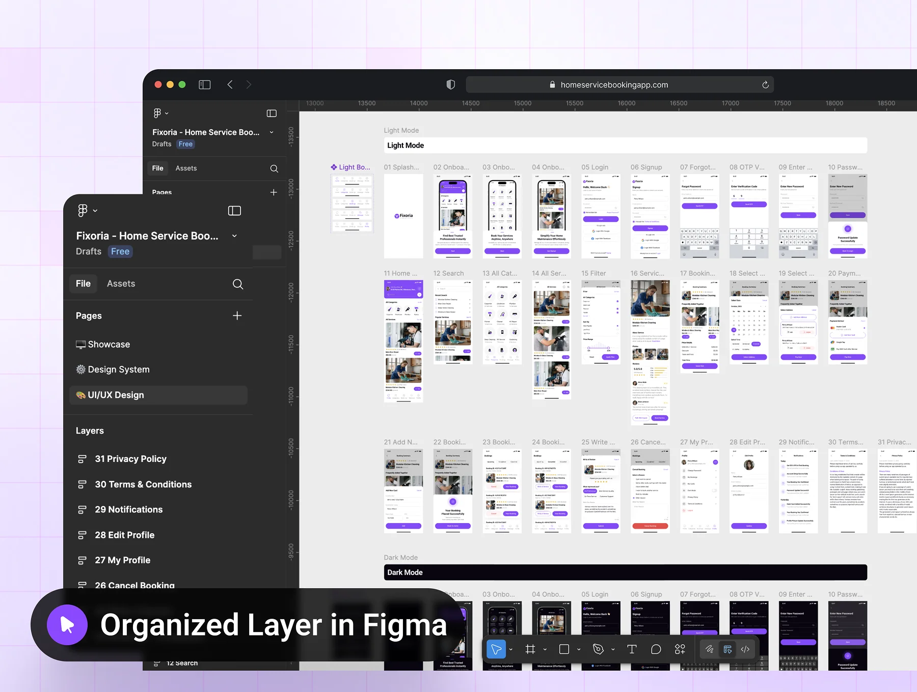Open main menu chevron in front panel
The image size is (917, 692).
click(95, 211)
